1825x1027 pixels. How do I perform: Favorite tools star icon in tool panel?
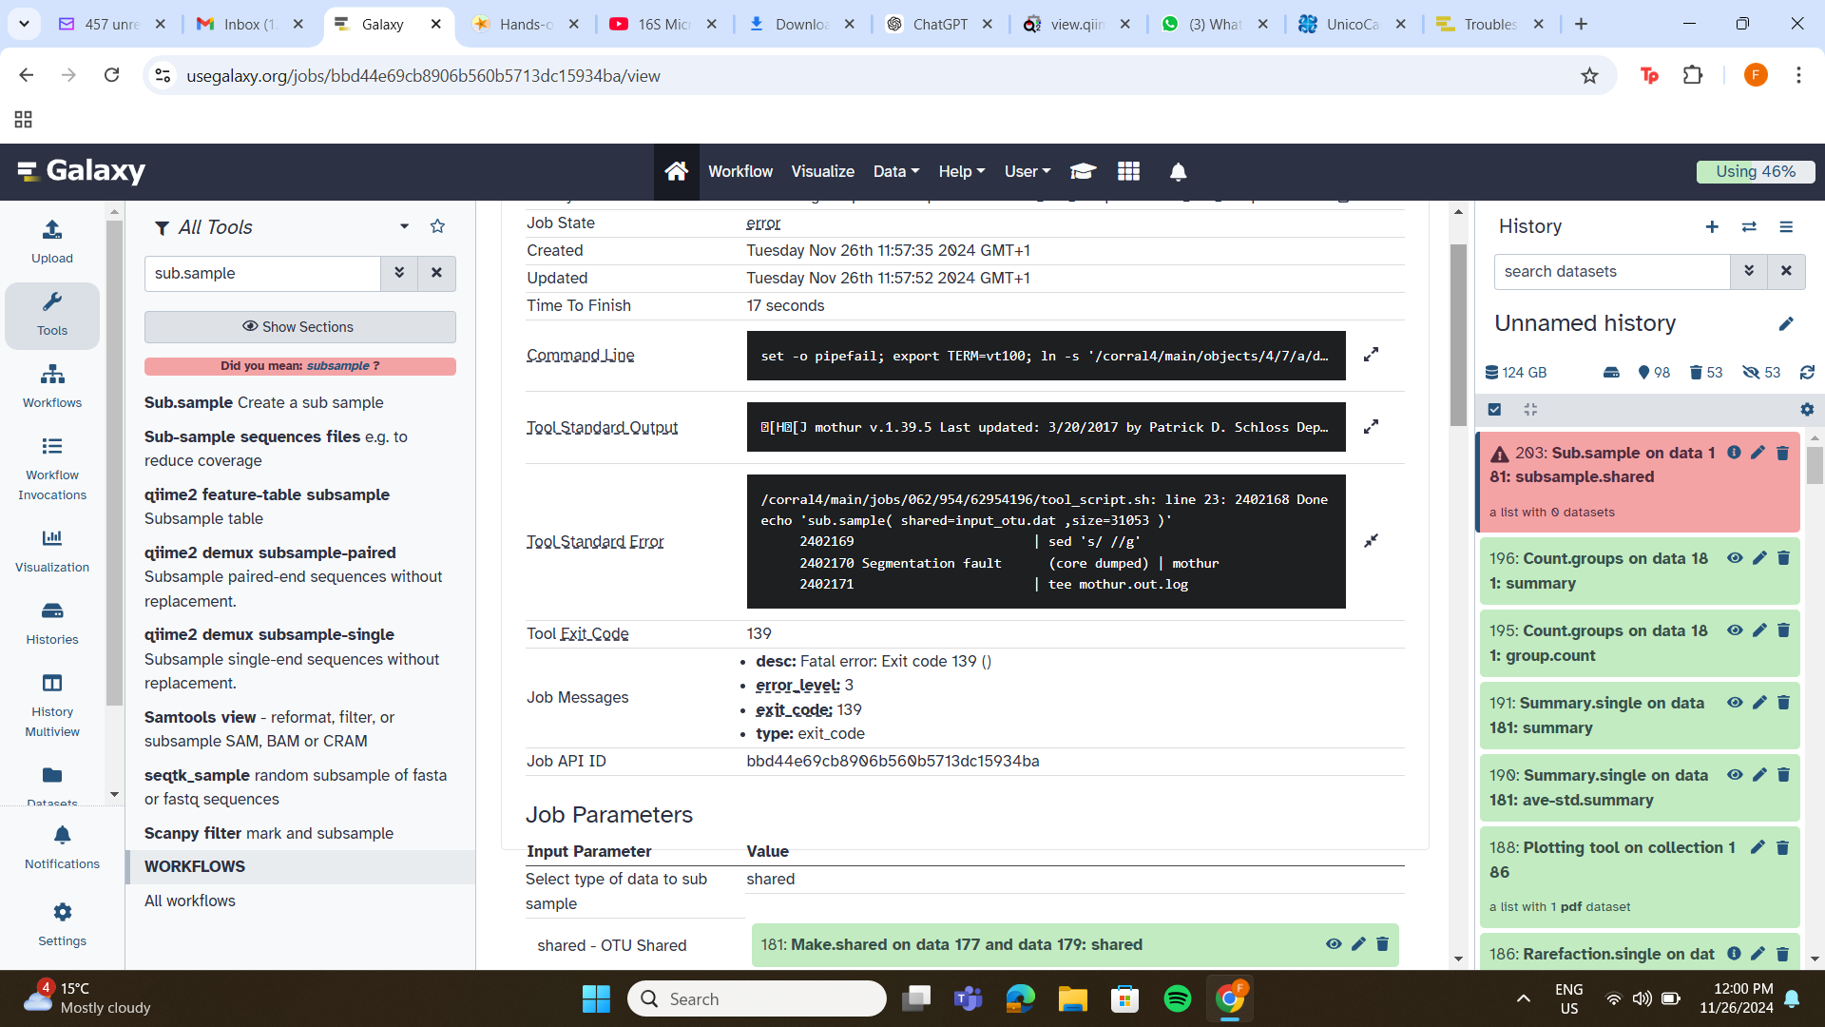pos(437,226)
